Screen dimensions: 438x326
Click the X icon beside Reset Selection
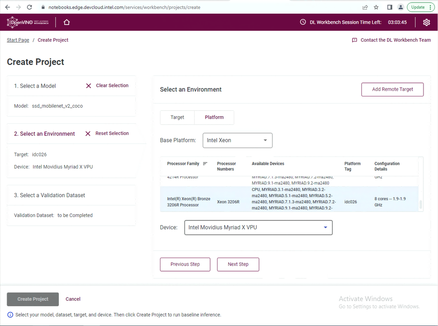click(88, 134)
